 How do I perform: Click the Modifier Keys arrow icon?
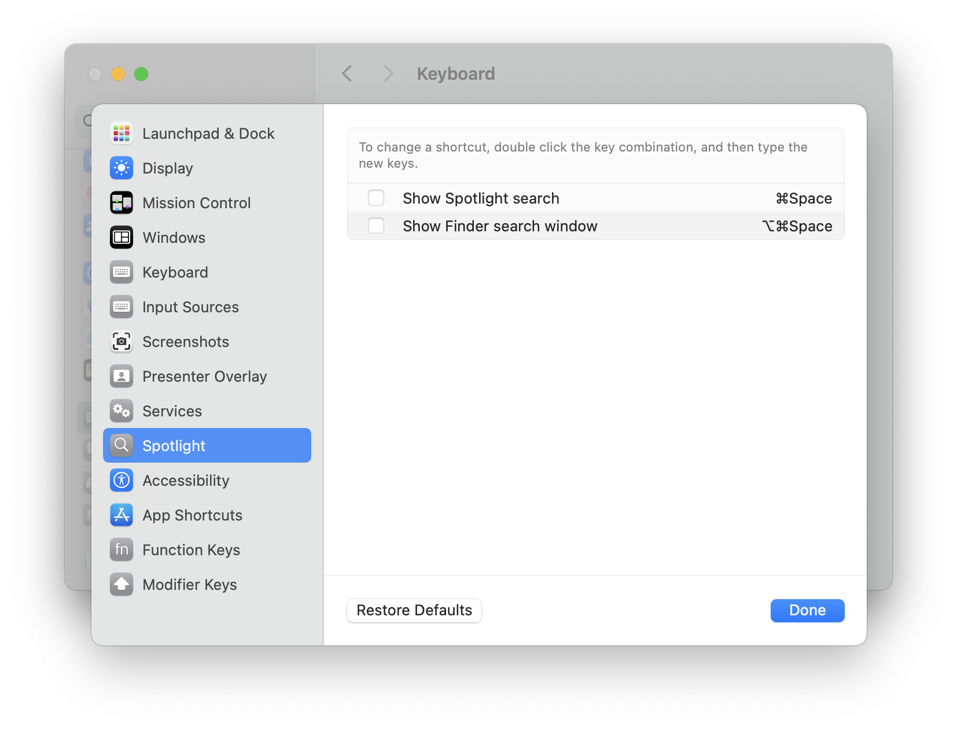122,585
